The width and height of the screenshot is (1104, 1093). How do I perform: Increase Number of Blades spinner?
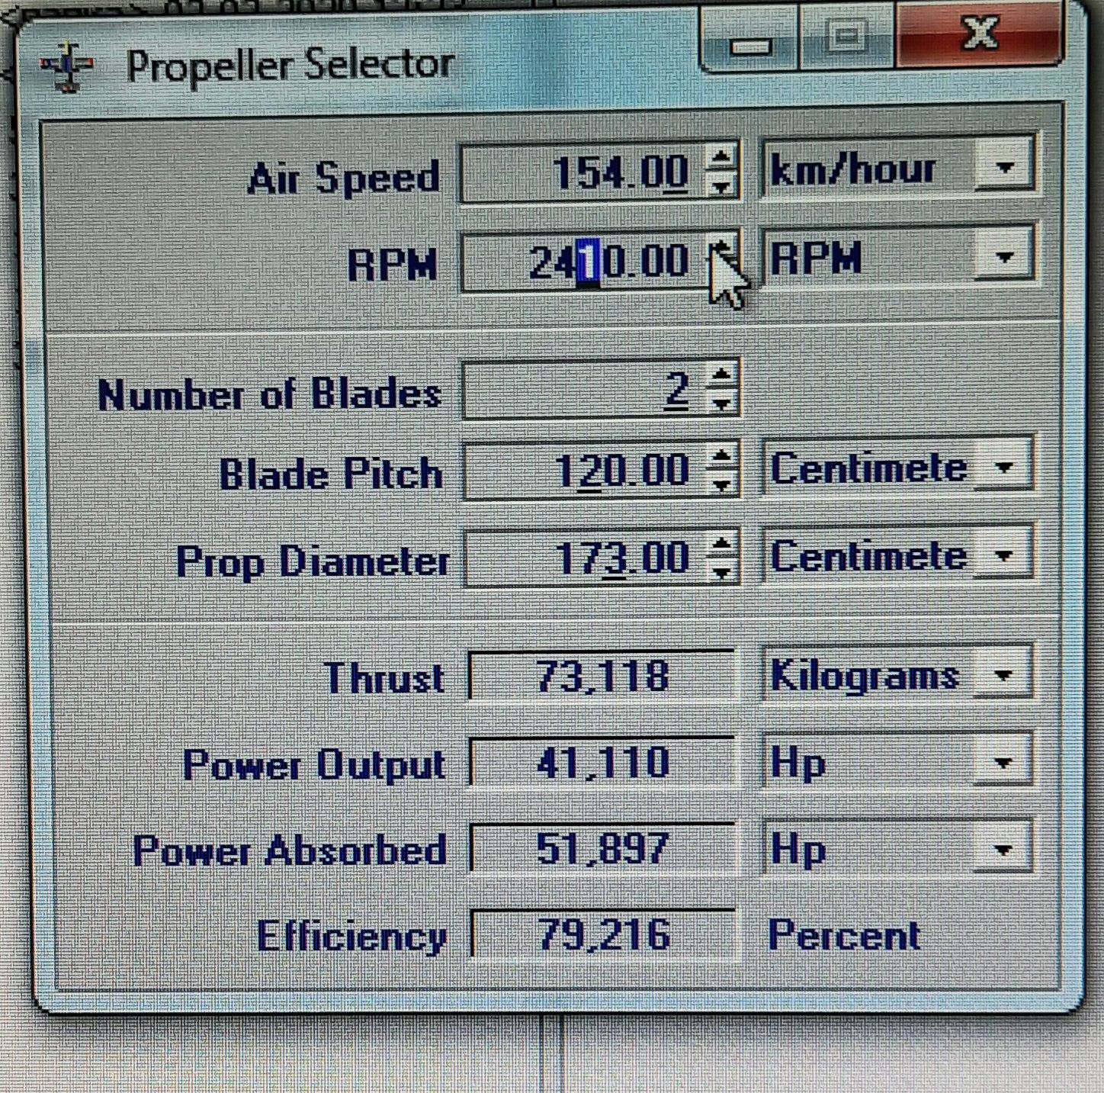[x=722, y=375]
